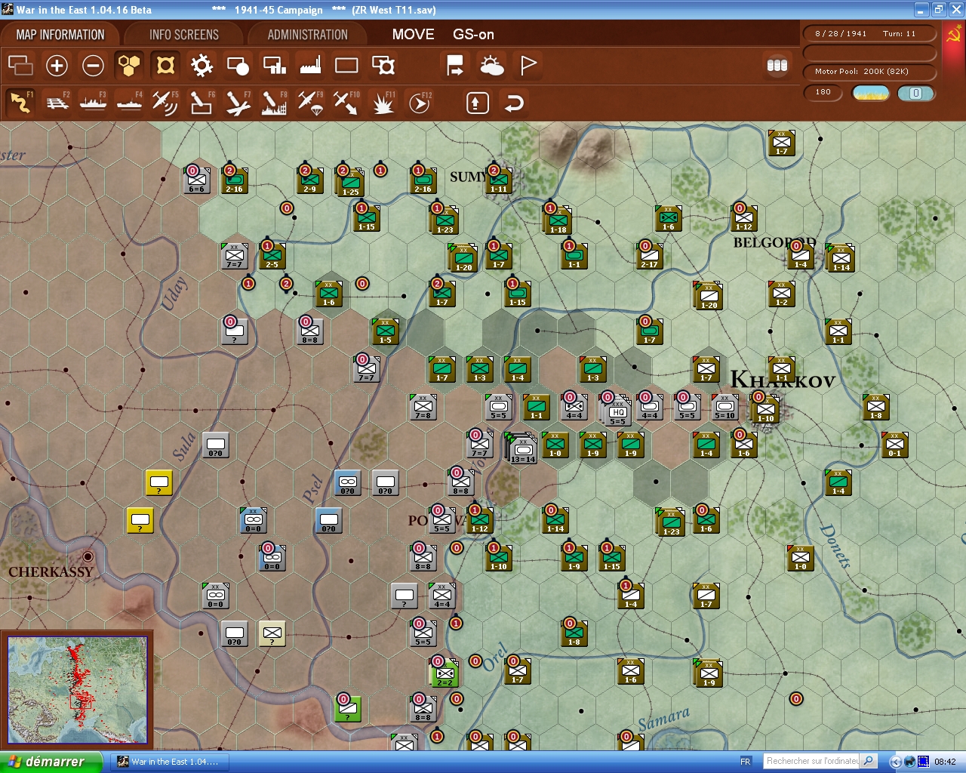This screenshot has width=966, height=773.
Task: Click the BELGOROD city label
Action: tap(775, 242)
